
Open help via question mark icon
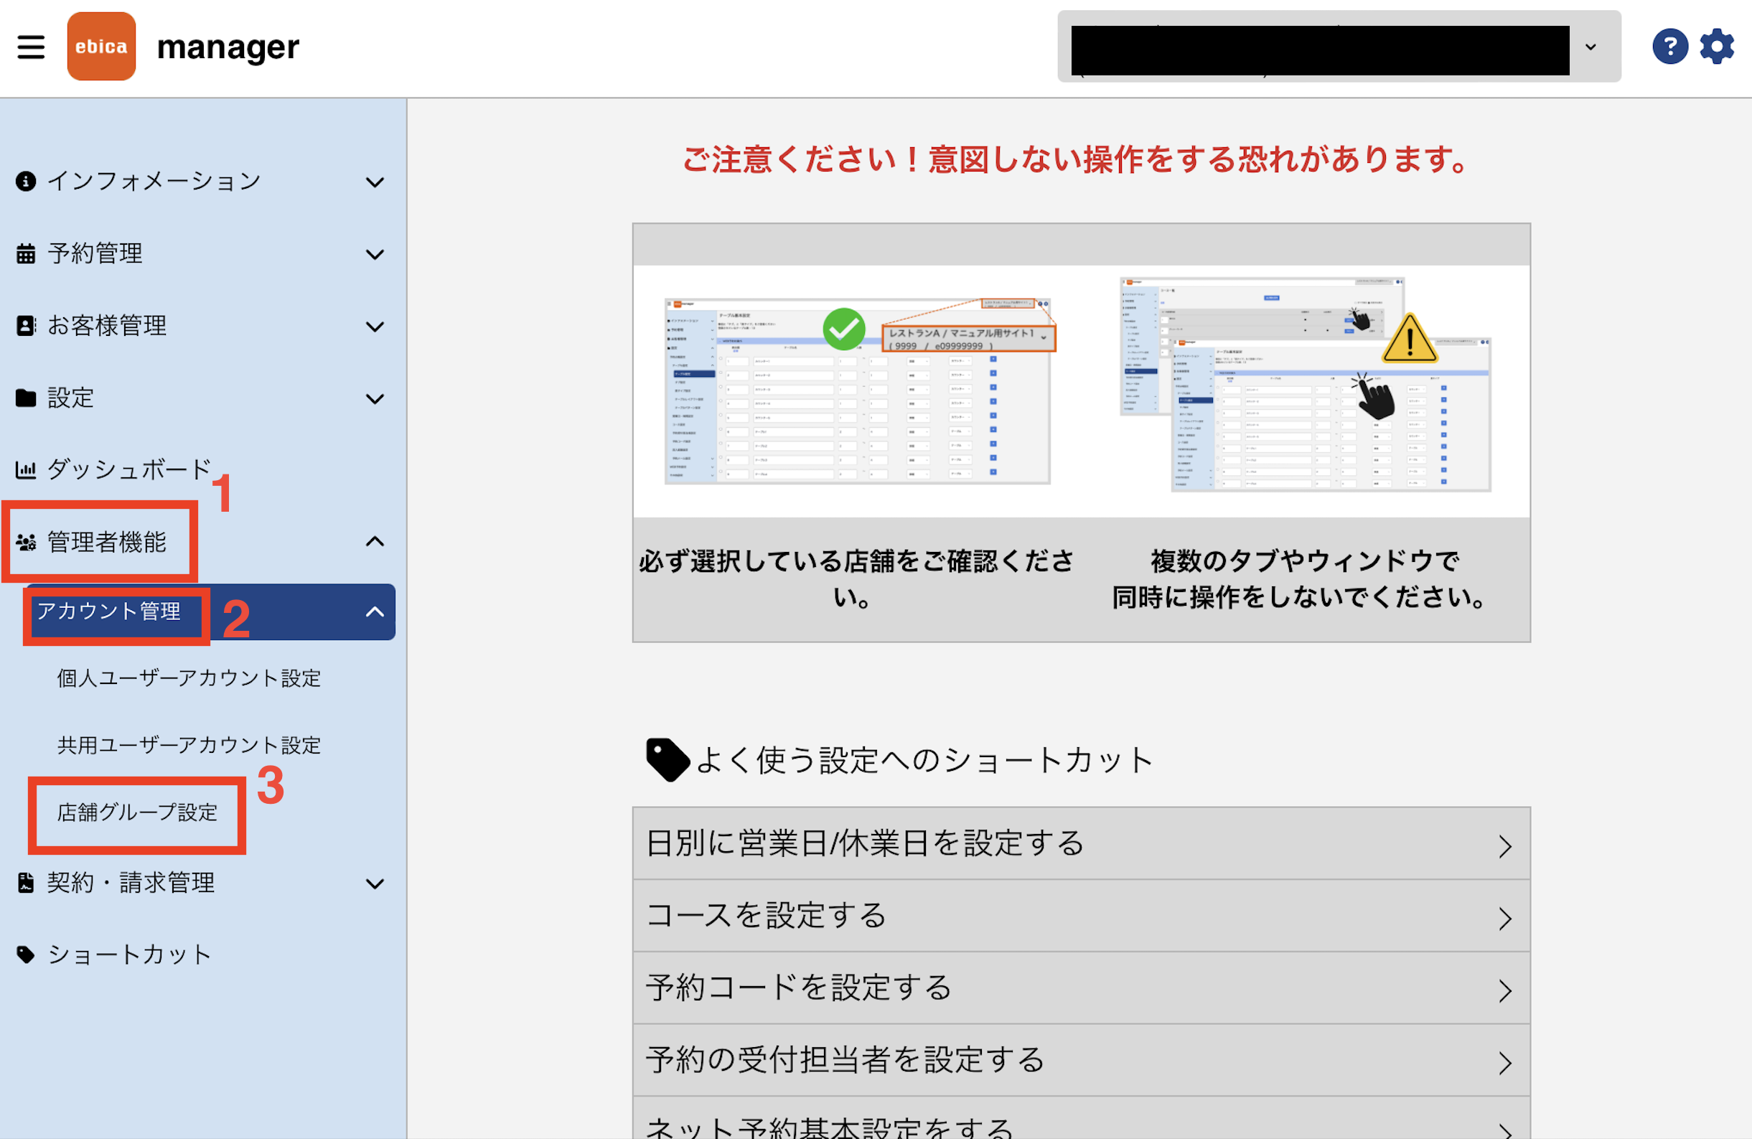pyautogui.click(x=1669, y=47)
